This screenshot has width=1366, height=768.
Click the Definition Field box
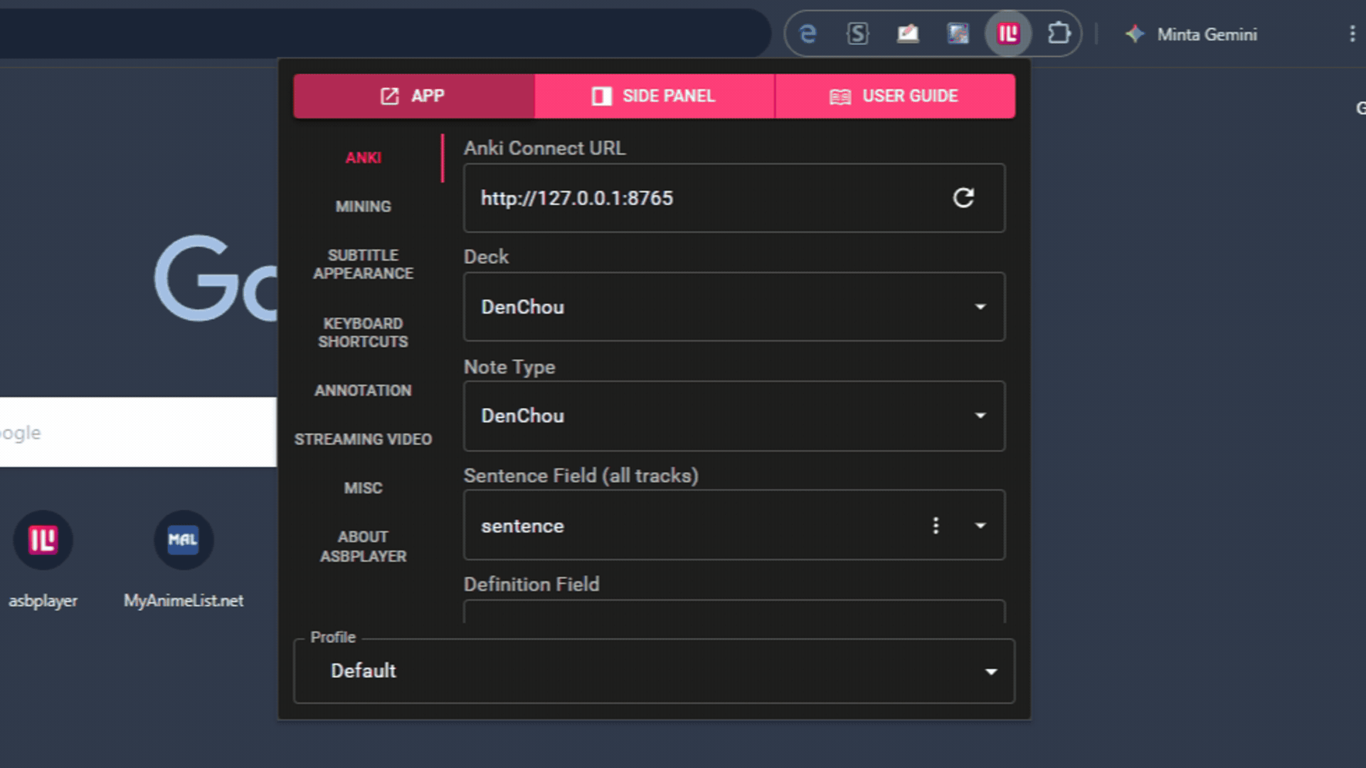click(x=734, y=612)
